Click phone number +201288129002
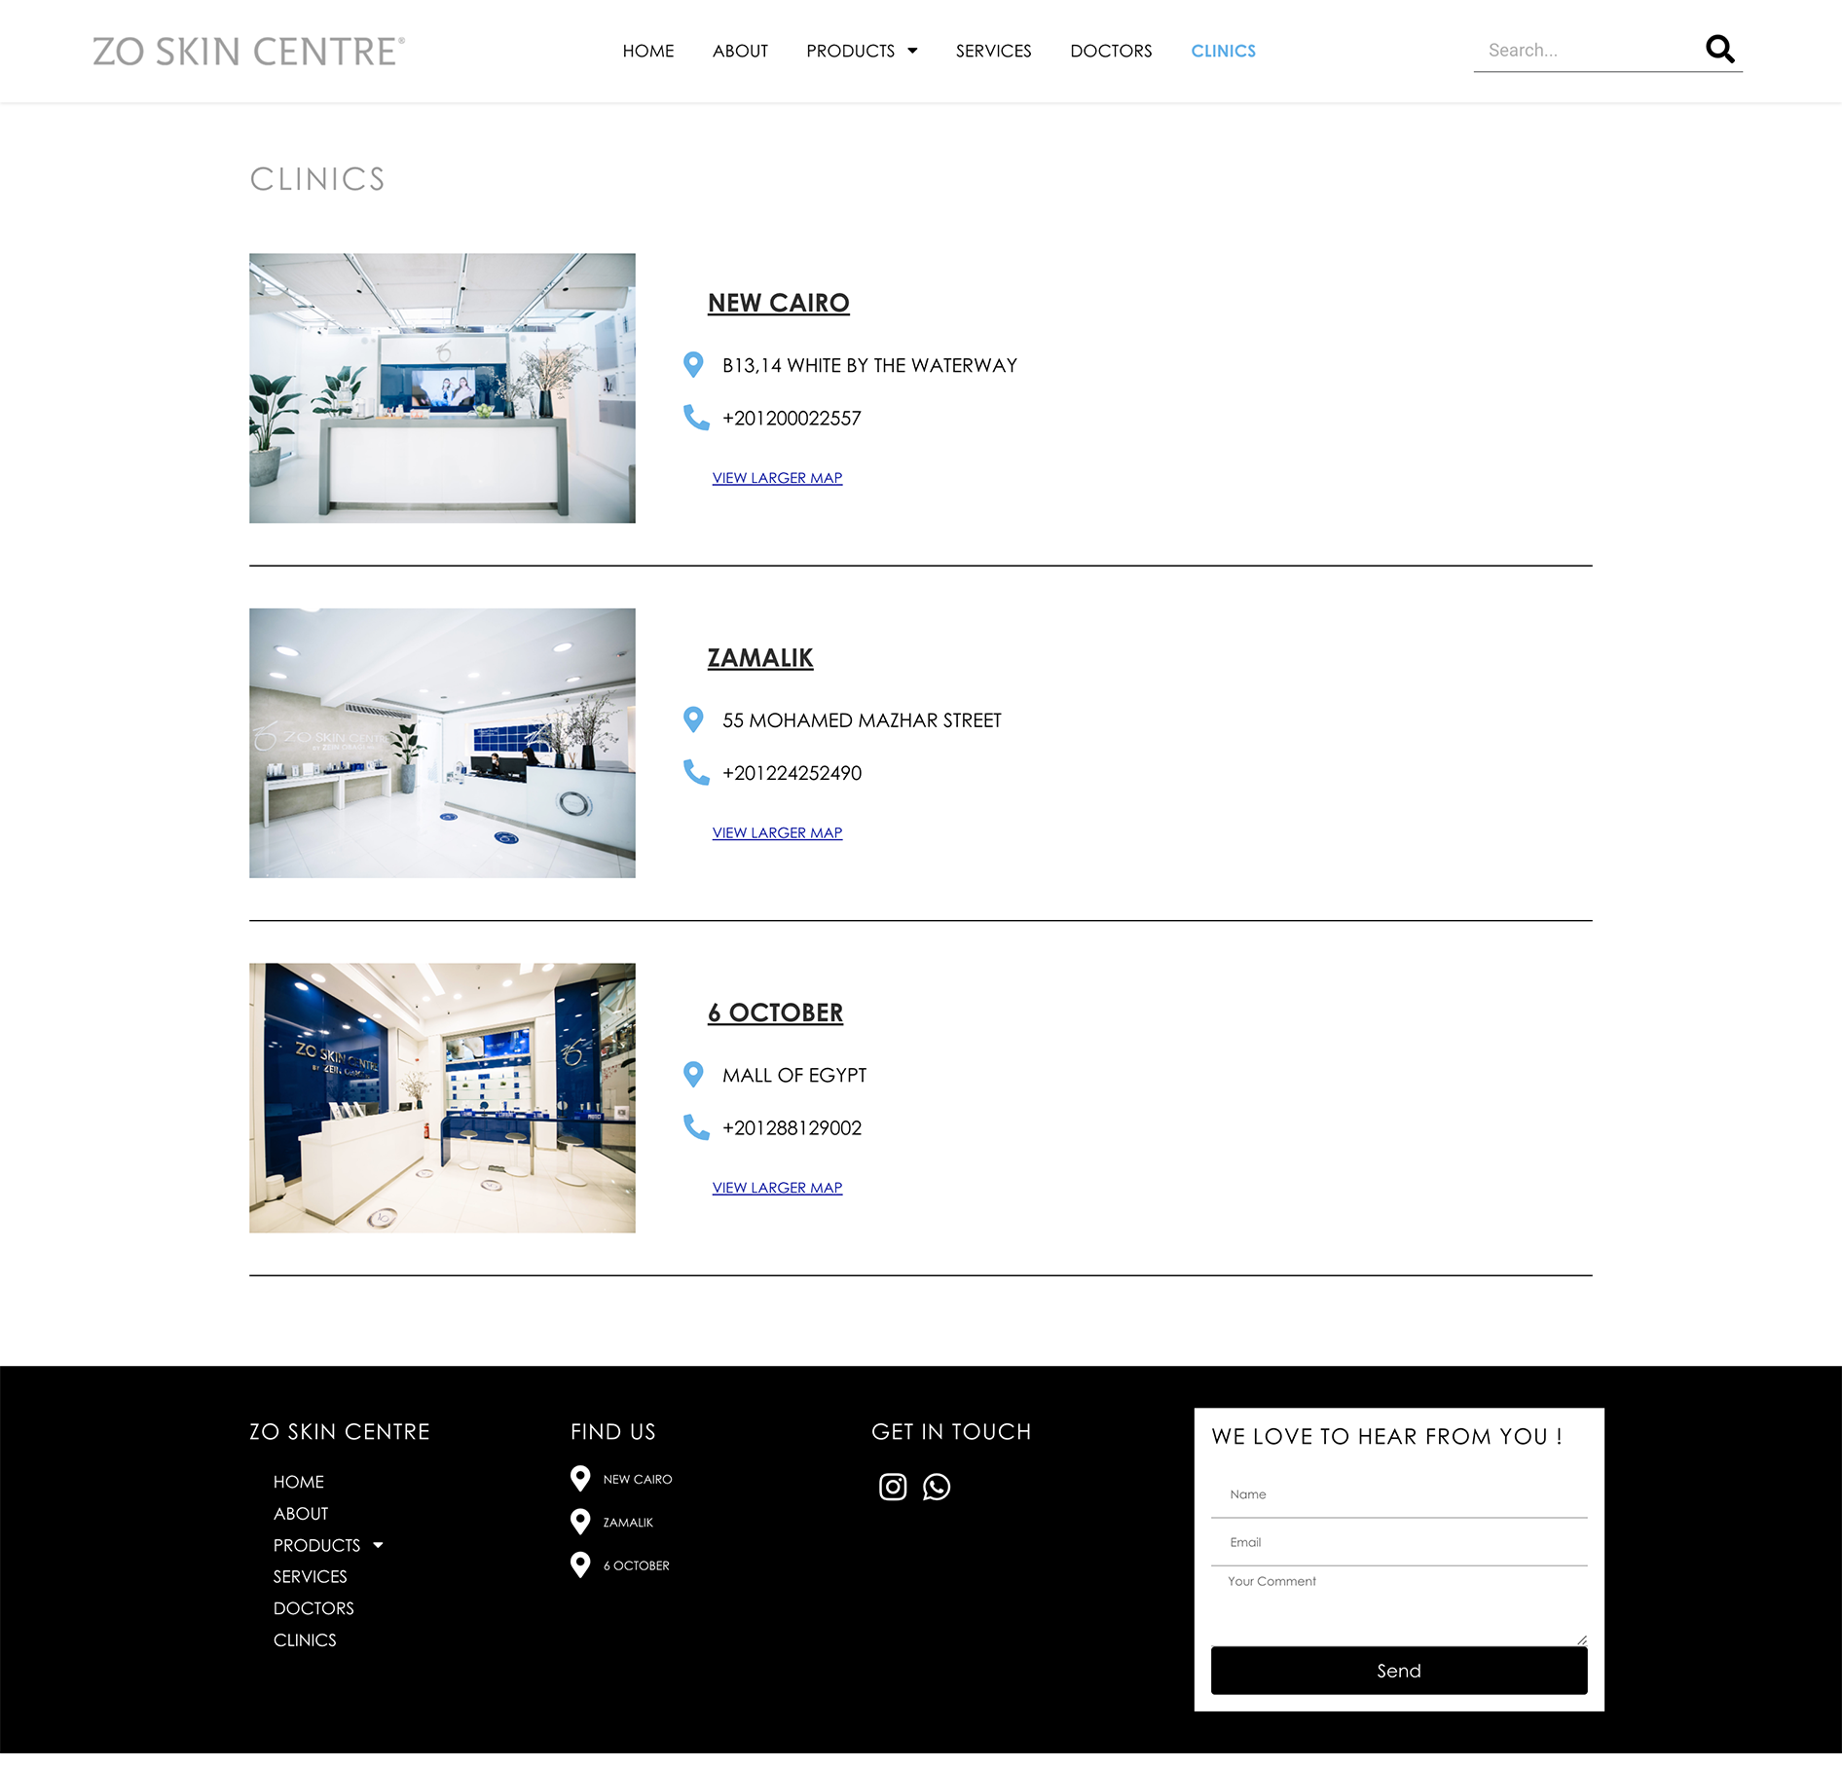1842x1767 pixels. coord(792,1128)
